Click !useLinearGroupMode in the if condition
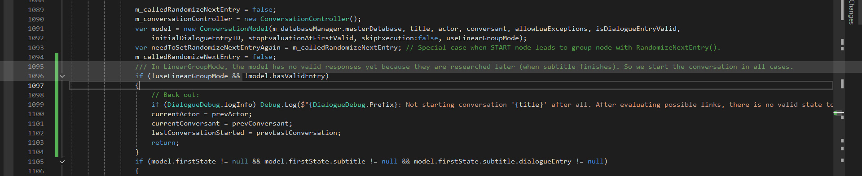The width and height of the screenshot is (862, 176). 189,76
